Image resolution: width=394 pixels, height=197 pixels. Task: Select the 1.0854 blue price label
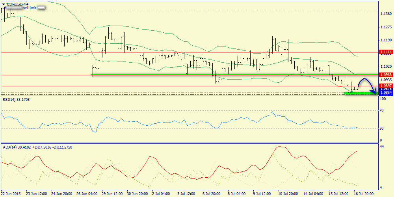coord(386,93)
